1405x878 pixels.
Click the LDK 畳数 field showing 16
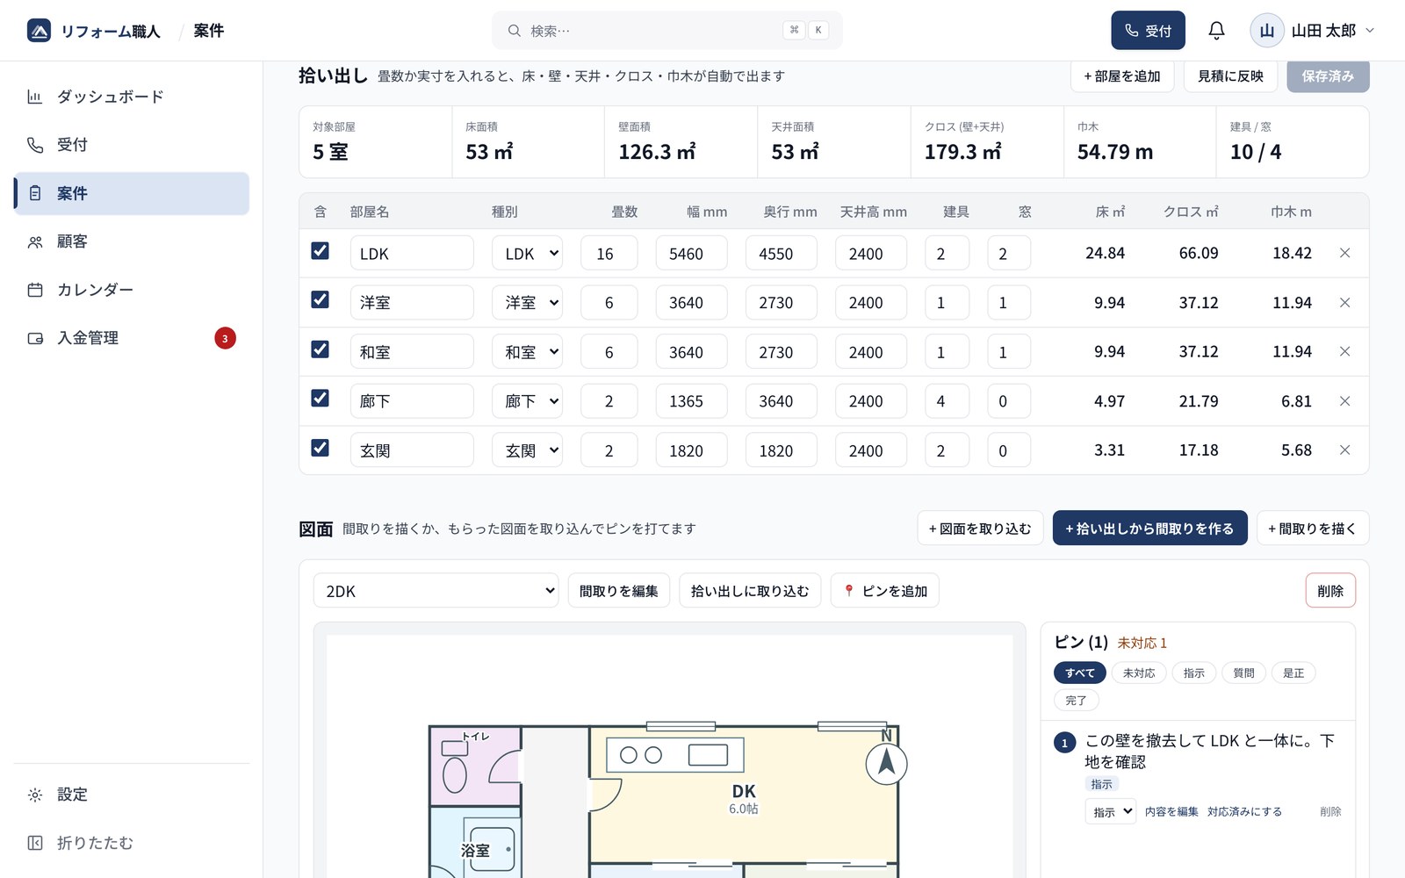point(609,253)
